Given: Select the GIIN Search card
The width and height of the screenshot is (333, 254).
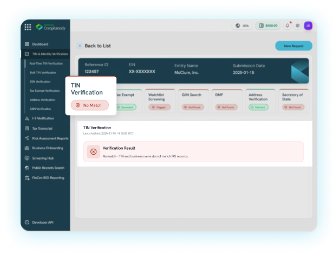Looking at the screenshot, I should coord(192,101).
